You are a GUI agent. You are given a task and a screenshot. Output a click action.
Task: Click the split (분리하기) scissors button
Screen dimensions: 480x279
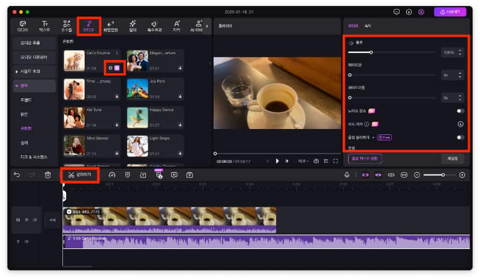click(80, 175)
